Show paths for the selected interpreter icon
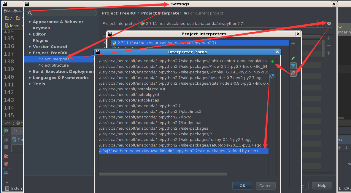 tap(293, 73)
